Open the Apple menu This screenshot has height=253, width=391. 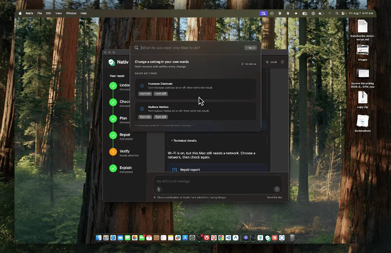pyautogui.click(x=20, y=13)
